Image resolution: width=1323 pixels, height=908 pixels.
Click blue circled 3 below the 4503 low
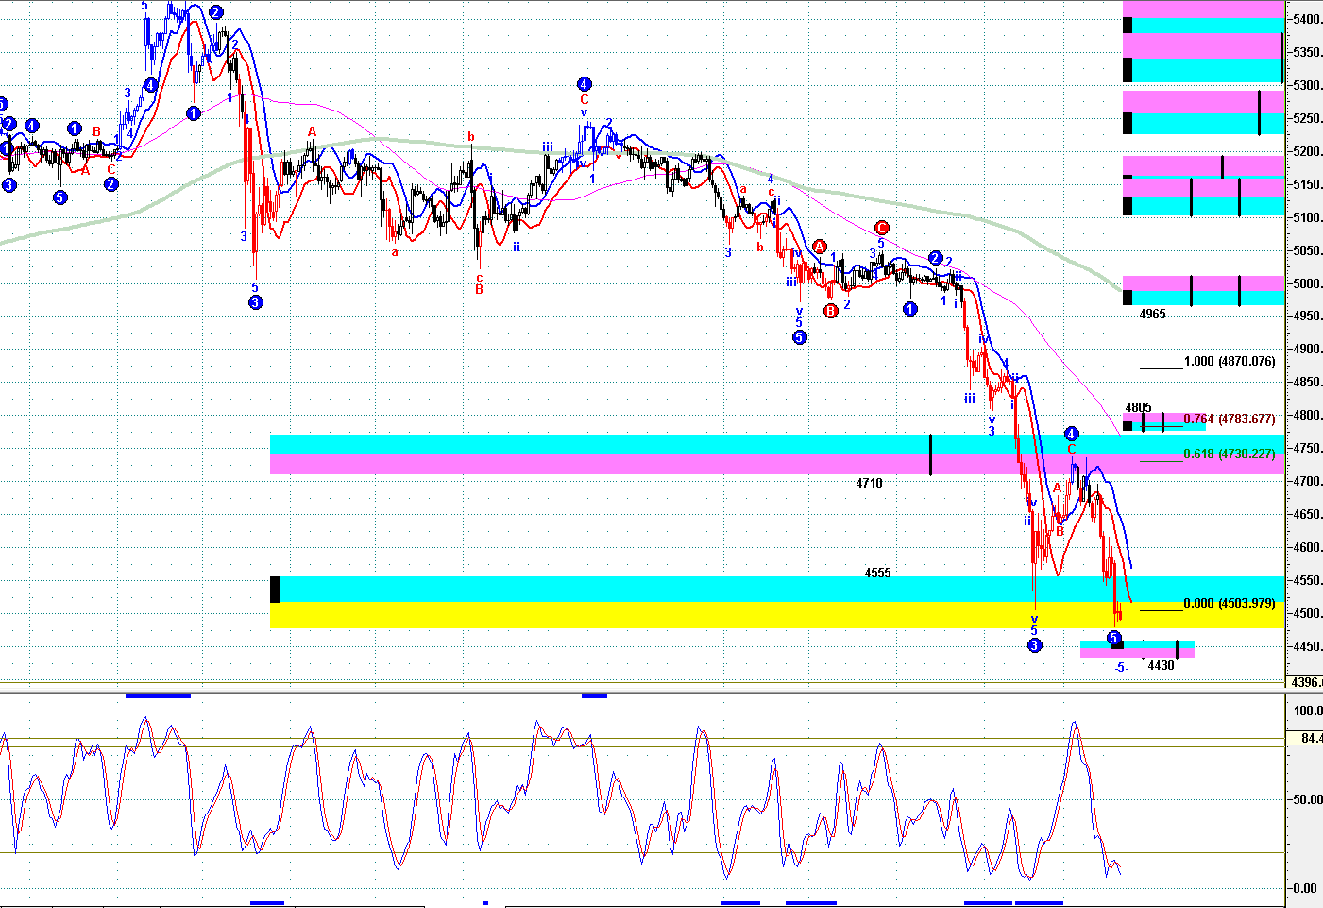click(1034, 645)
